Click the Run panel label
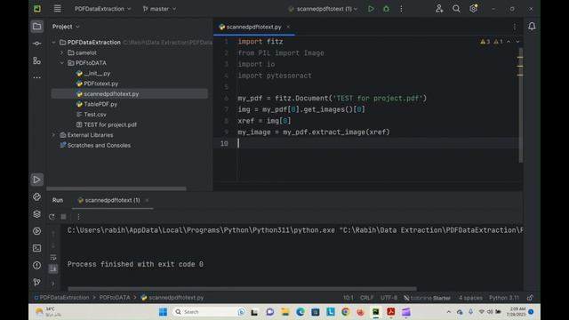Viewport: 569px width, 320px height. click(58, 200)
